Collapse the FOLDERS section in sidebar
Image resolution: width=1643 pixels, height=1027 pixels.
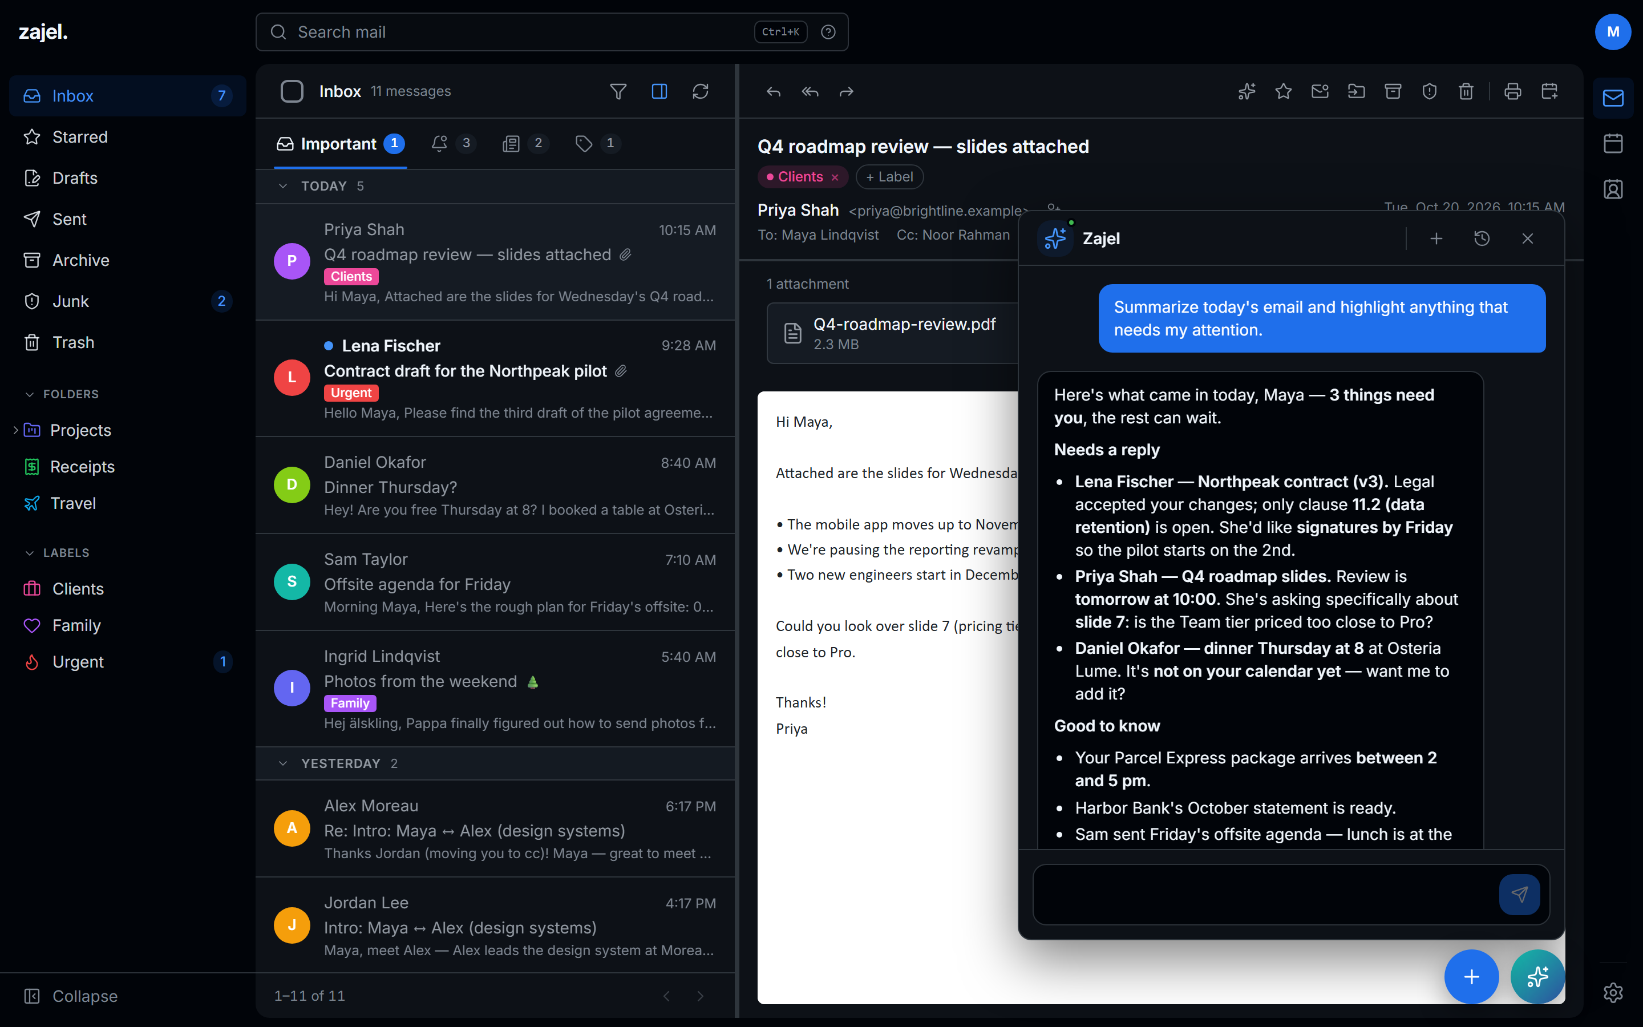click(x=30, y=394)
